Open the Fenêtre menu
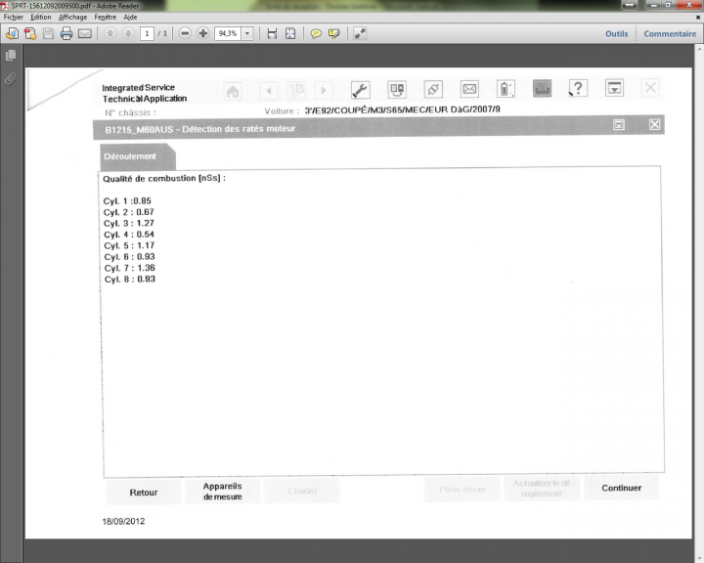 pos(106,17)
